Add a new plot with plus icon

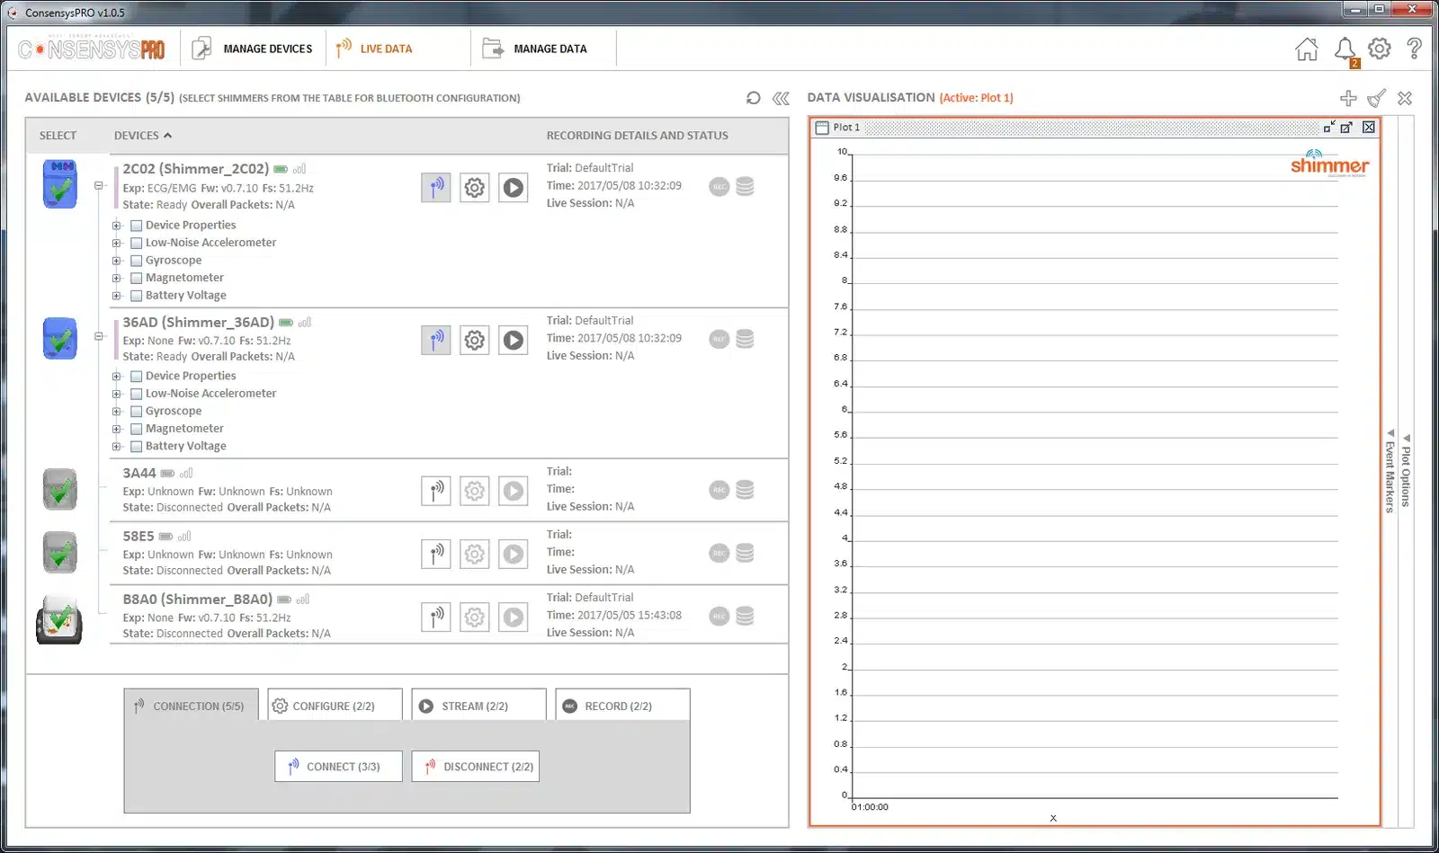point(1348,98)
